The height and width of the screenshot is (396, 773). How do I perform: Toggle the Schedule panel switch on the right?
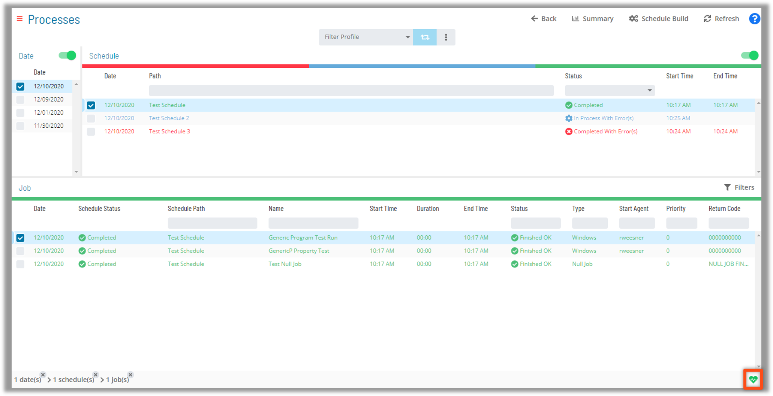point(749,55)
